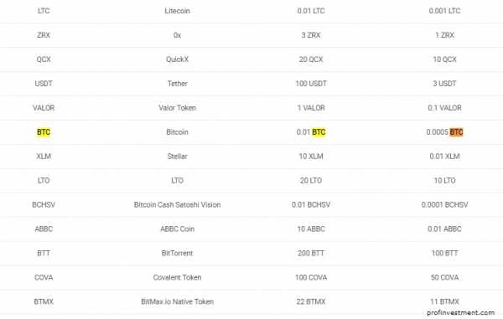Screen dimensions: 503x319
Task: Select the BitTorrent name cell
Action: point(177,254)
